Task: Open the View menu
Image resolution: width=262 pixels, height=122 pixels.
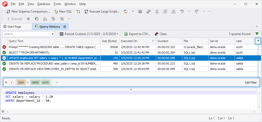Action: 31,4
